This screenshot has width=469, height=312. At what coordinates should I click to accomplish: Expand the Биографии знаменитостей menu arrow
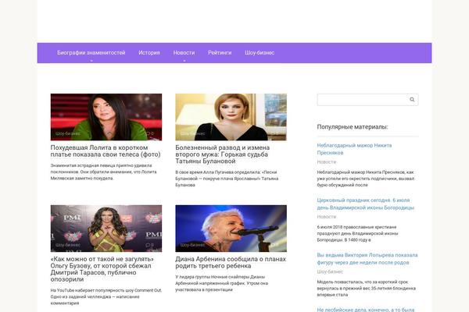[x=91, y=60]
